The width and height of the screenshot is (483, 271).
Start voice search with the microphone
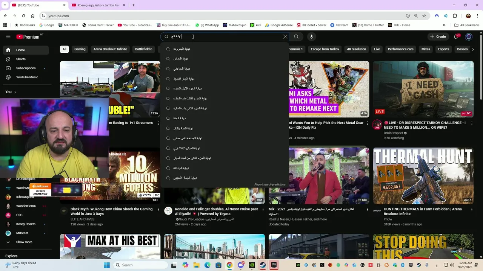coord(311,37)
